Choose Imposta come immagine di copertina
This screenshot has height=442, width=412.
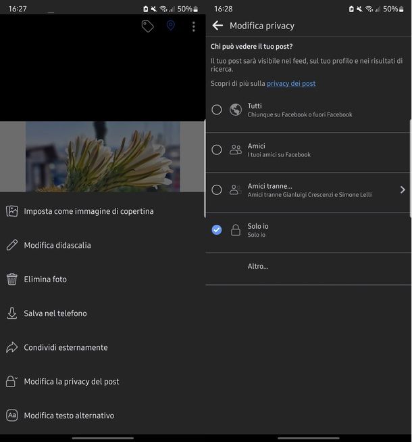(88, 211)
